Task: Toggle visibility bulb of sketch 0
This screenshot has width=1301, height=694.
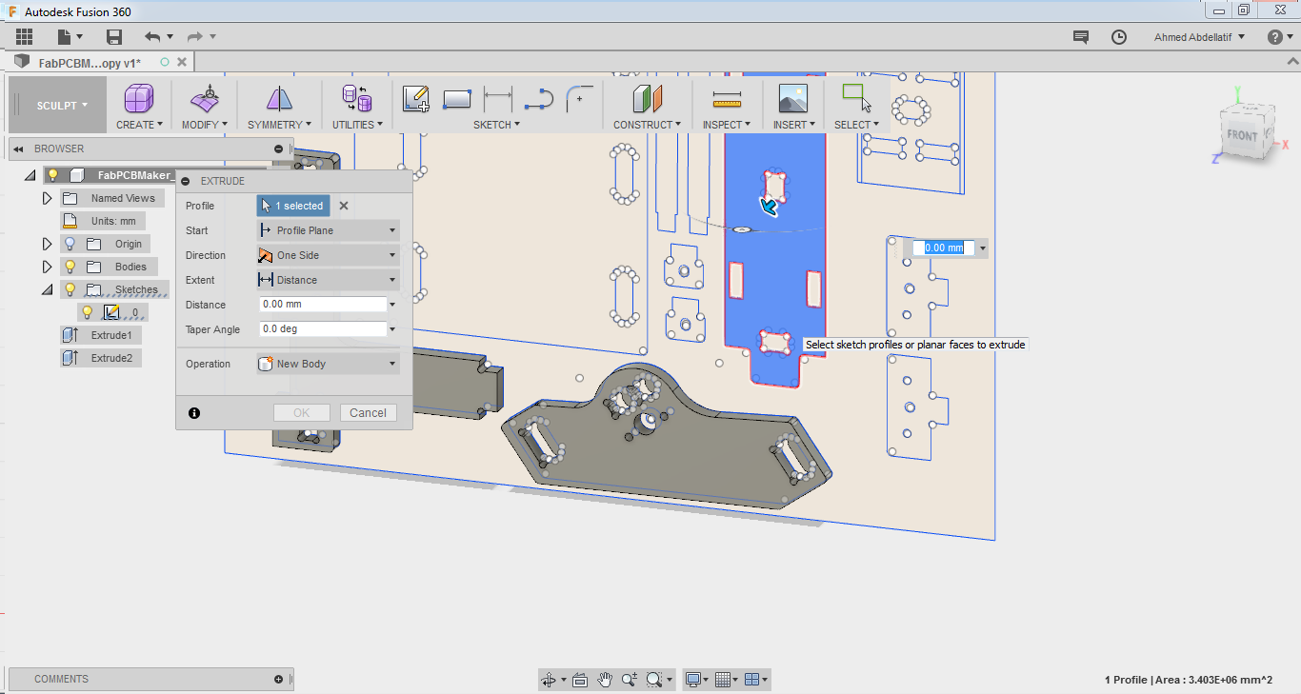Action: 88,312
